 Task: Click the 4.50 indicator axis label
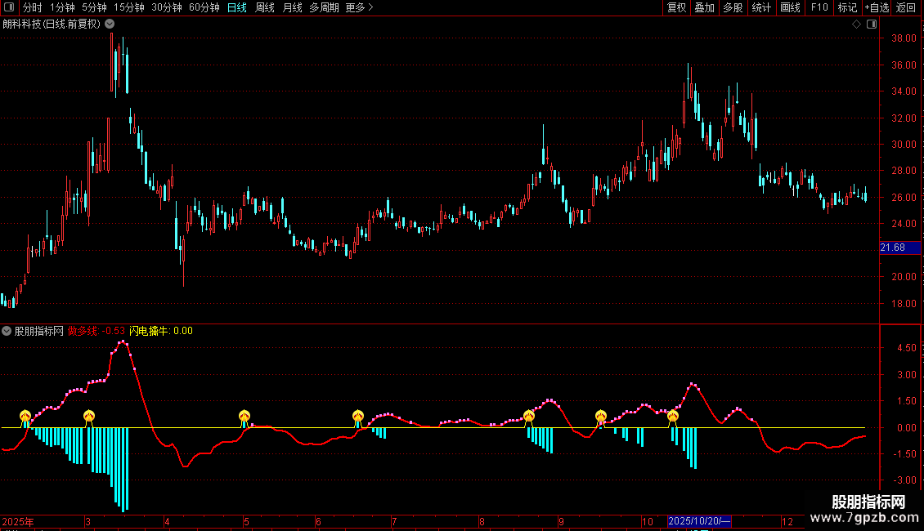point(906,349)
